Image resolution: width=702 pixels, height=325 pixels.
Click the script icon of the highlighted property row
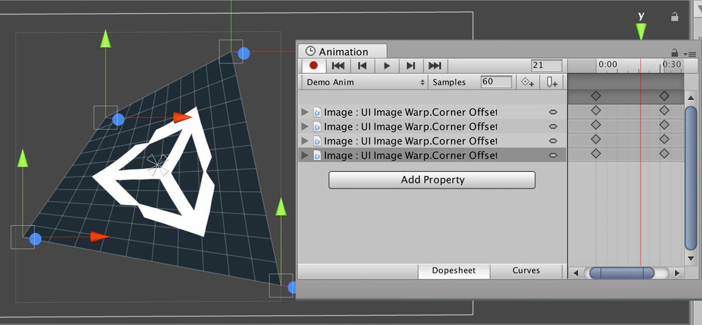click(318, 155)
